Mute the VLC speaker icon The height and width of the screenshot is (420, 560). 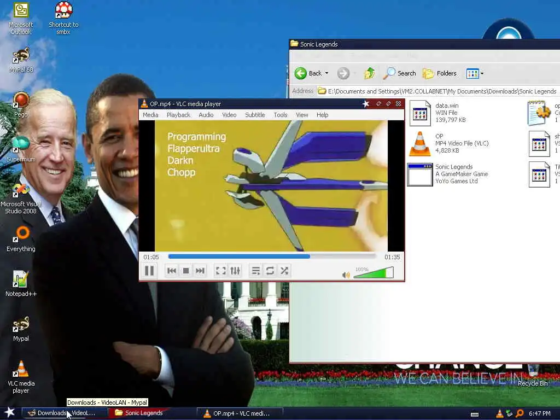pos(346,275)
